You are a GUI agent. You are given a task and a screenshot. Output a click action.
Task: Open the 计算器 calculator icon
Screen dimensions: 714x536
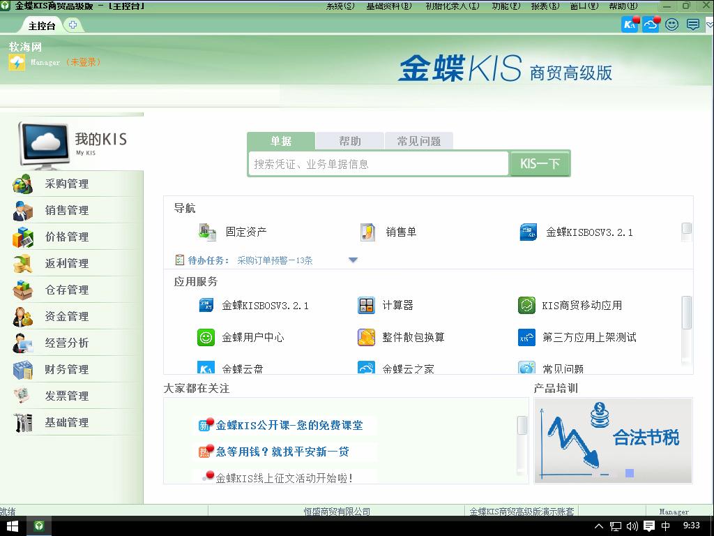pyautogui.click(x=366, y=305)
